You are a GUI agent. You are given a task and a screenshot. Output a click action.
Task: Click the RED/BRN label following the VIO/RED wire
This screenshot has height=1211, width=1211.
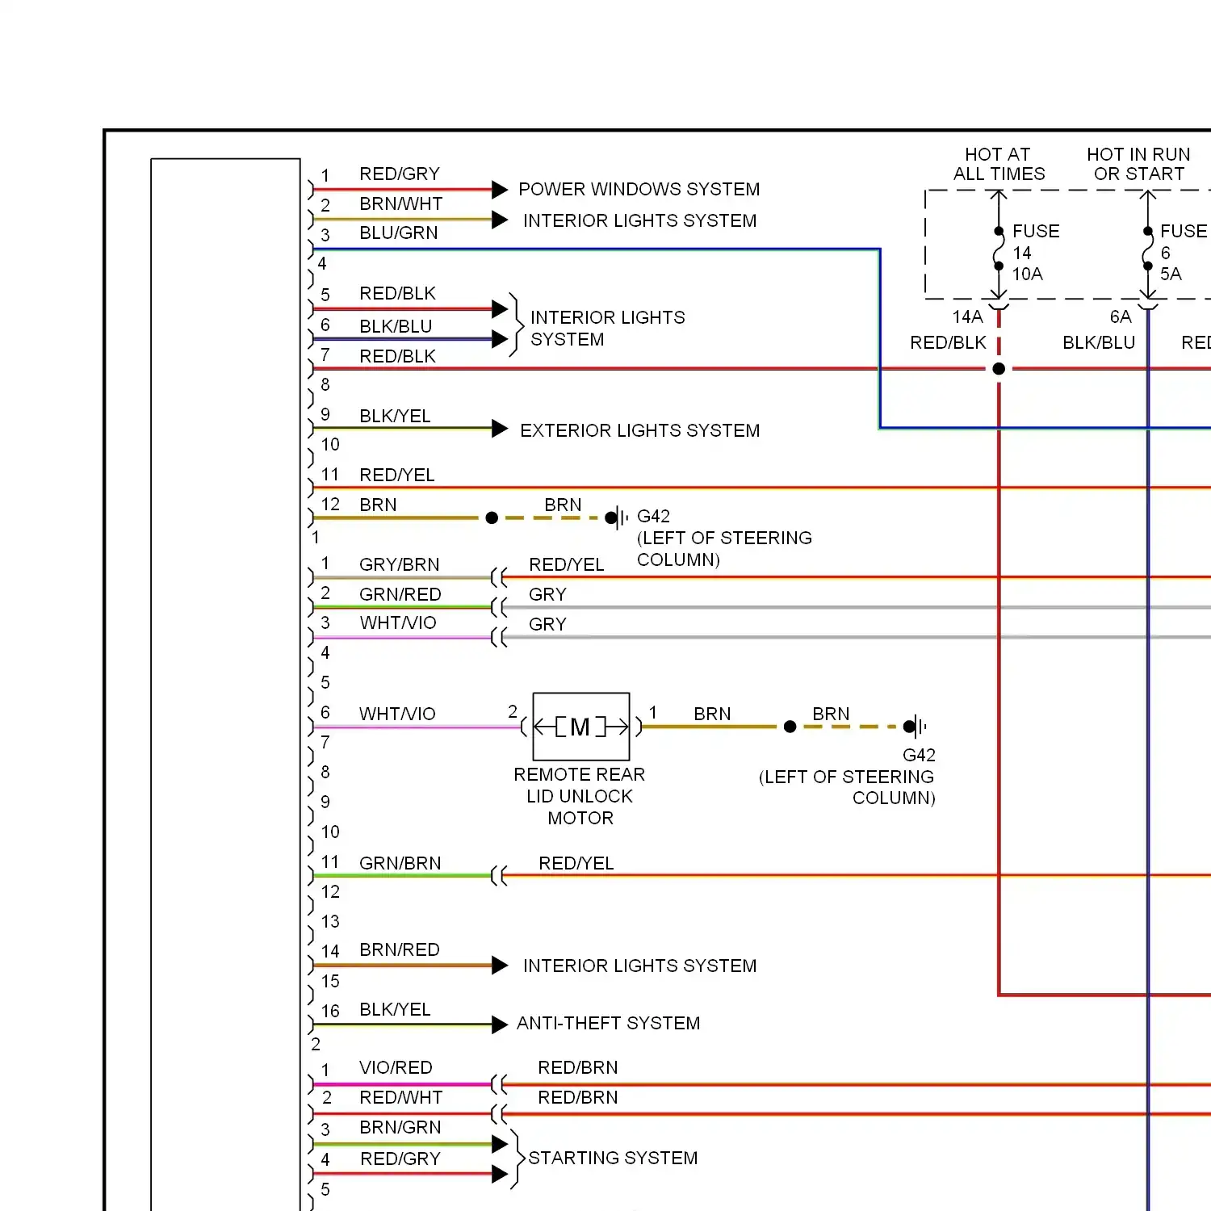577,1067
